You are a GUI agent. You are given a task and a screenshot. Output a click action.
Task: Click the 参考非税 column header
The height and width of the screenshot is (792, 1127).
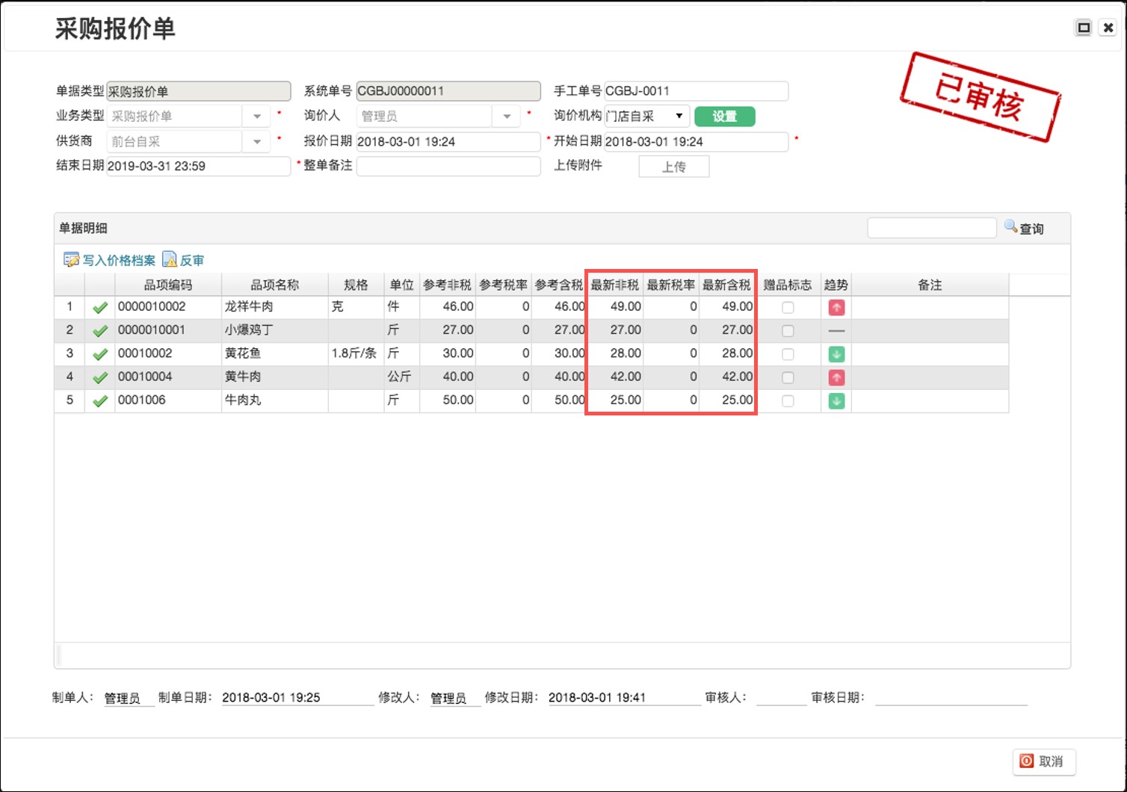(447, 285)
